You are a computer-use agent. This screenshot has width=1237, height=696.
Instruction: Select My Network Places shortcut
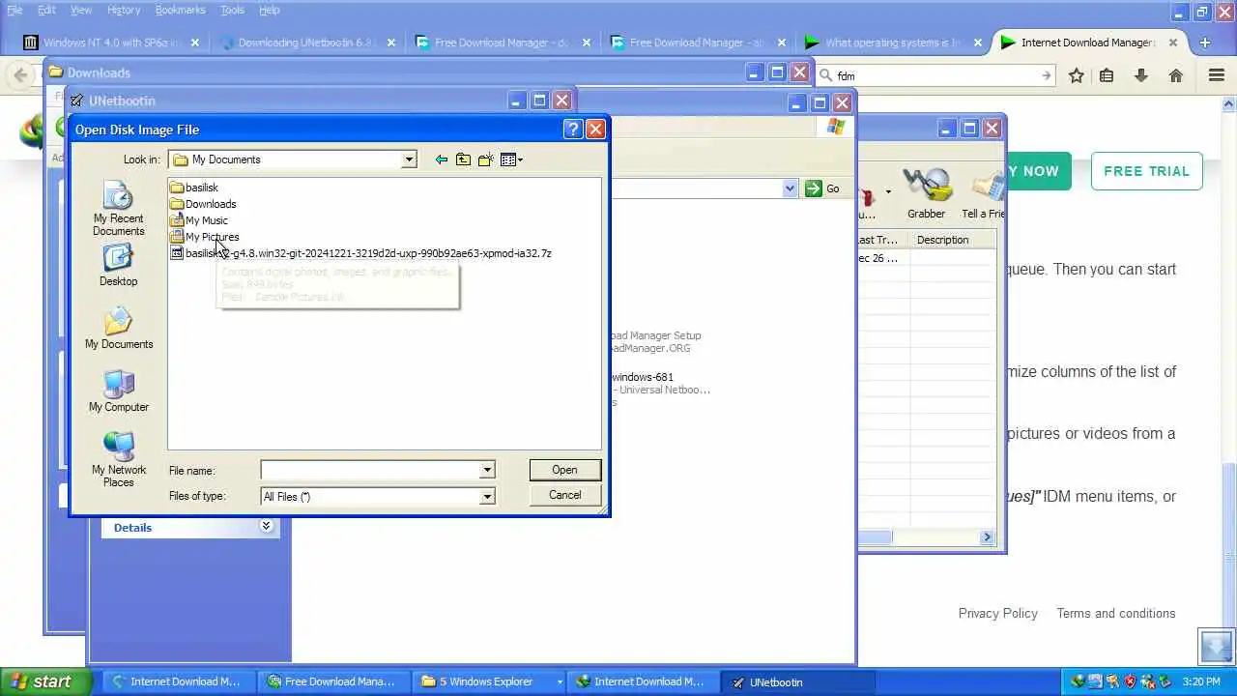(x=118, y=460)
